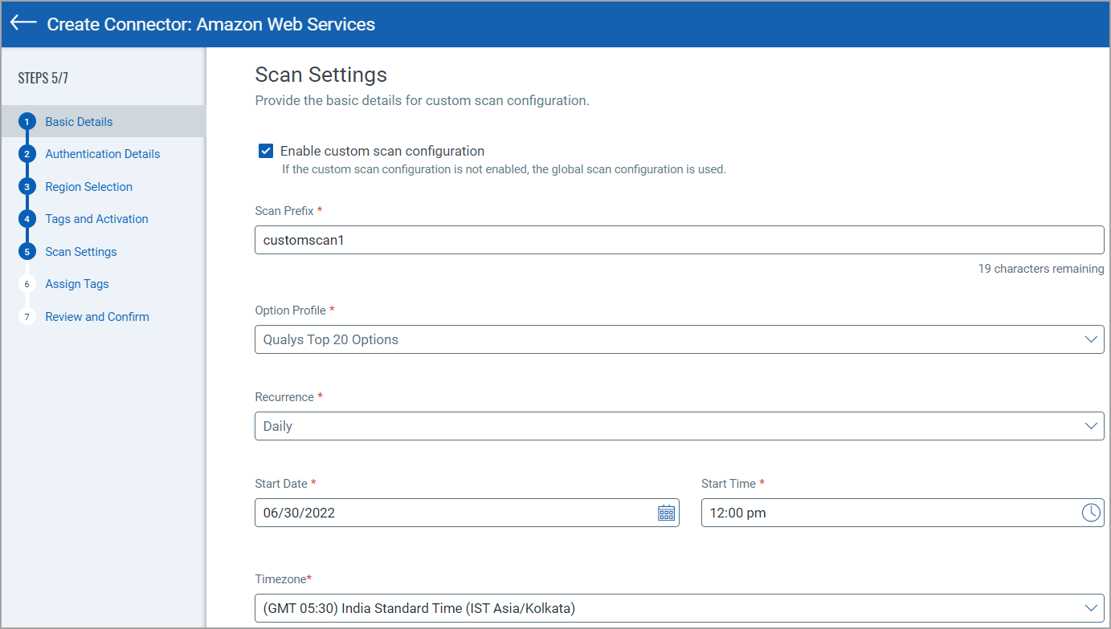Select the Scan Settings step

[x=81, y=252]
